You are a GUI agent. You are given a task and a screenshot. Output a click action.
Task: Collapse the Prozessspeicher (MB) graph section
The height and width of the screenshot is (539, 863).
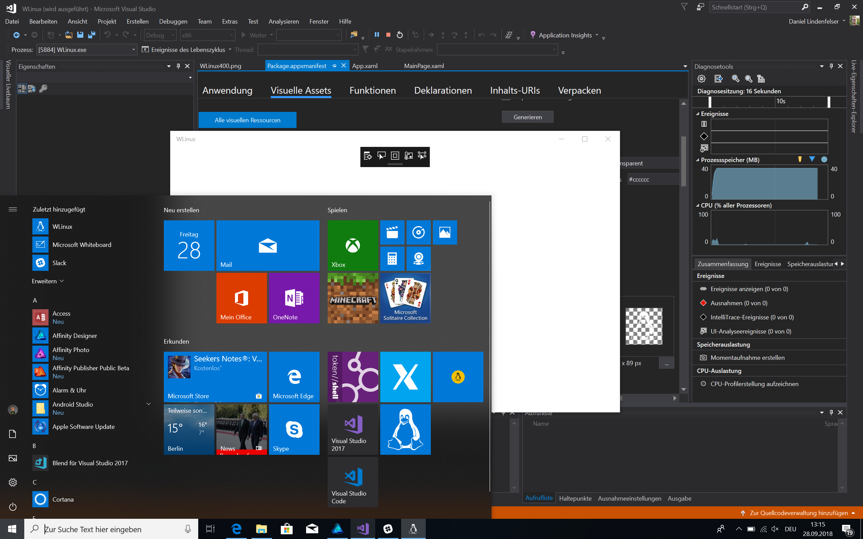(697, 160)
